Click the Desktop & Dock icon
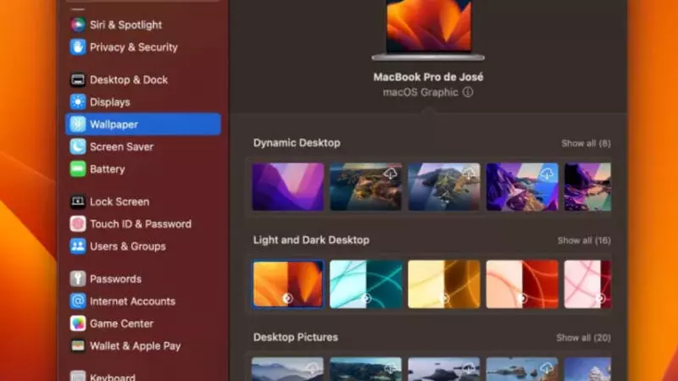678x381 pixels. [x=78, y=80]
